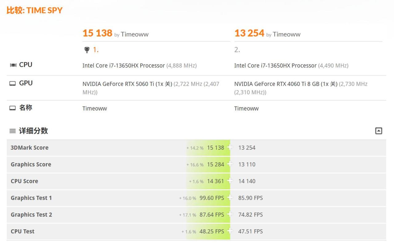Click plus icon in Graphics Score row
Viewport: 394px width, 245px height.
pyautogui.click(x=230, y=164)
